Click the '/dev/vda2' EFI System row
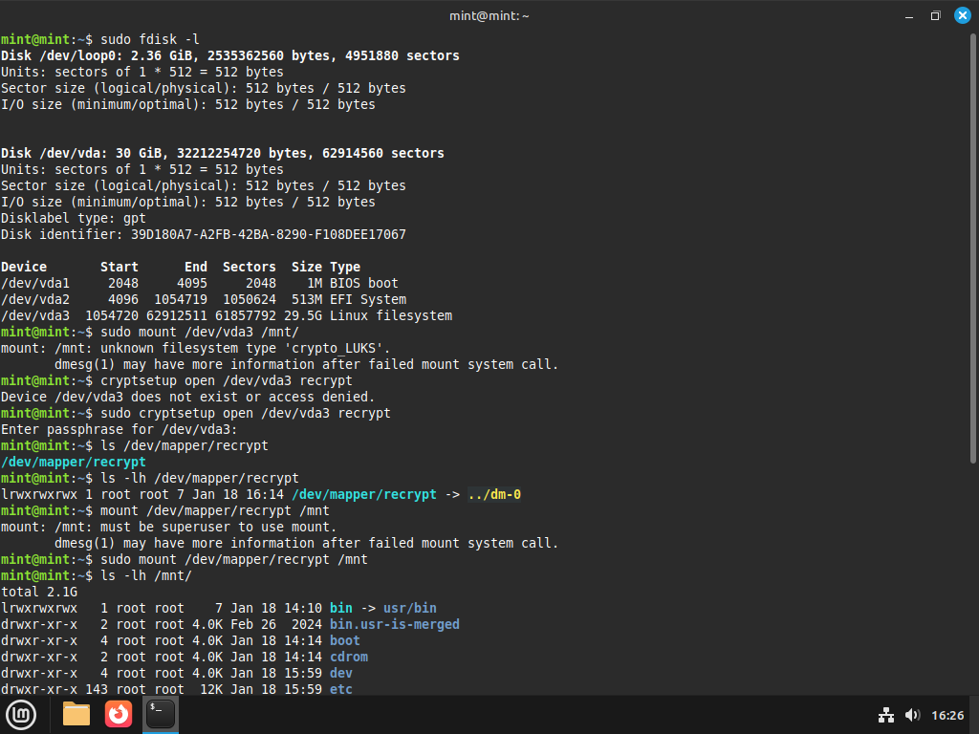979x734 pixels. point(203,299)
